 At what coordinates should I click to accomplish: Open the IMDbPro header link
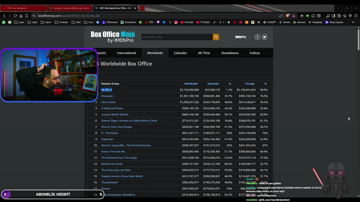[x=240, y=37]
